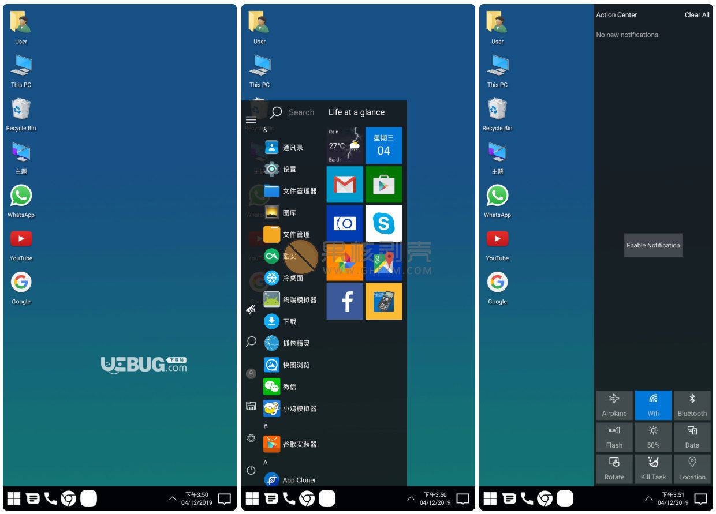Adjust the 50% brightness quick setting

click(653, 437)
